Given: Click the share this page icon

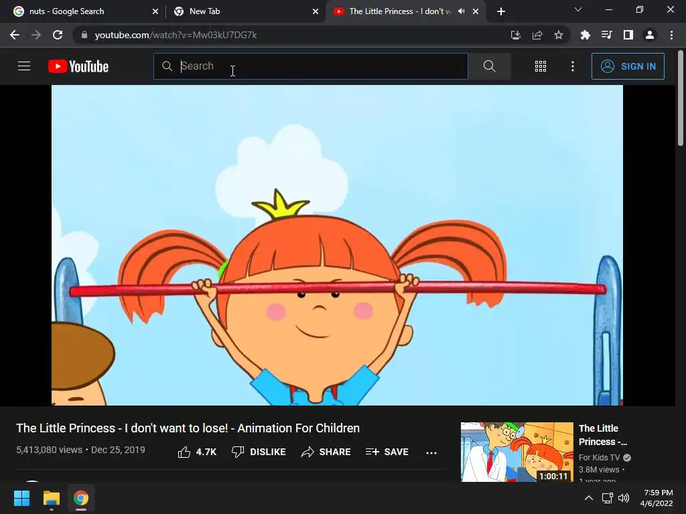Looking at the screenshot, I should click(537, 35).
